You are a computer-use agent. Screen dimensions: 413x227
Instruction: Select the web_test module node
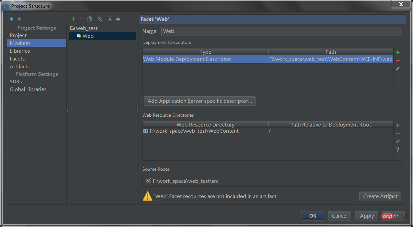click(84, 28)
